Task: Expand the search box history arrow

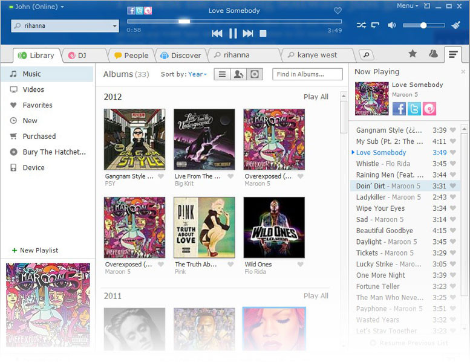Action: pos(114,26)
